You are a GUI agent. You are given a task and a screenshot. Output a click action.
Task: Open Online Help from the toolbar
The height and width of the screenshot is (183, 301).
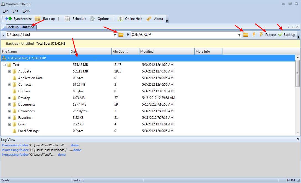click(120, 19)
